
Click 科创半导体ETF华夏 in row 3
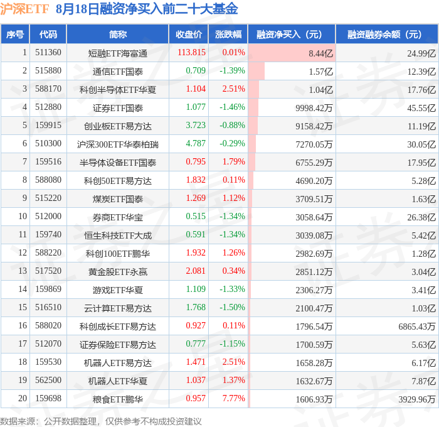118,90
